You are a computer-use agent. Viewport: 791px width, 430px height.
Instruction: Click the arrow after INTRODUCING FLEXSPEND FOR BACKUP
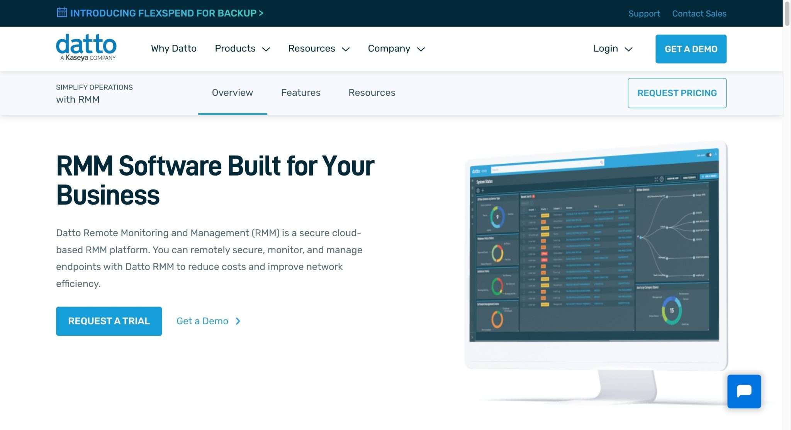tap(261, 13)
